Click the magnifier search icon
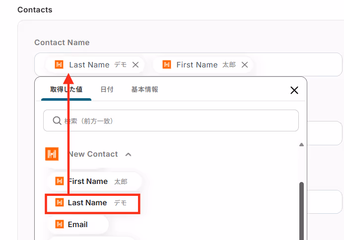 point(57,120)
